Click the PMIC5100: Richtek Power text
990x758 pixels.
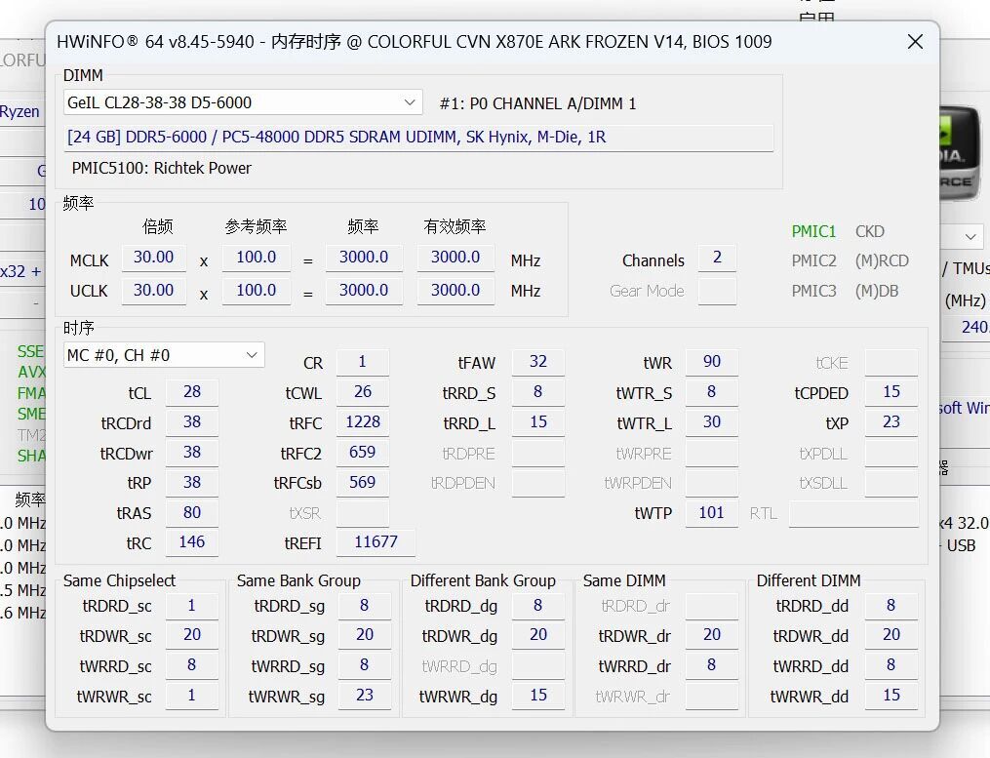click(x=162, y=168)
